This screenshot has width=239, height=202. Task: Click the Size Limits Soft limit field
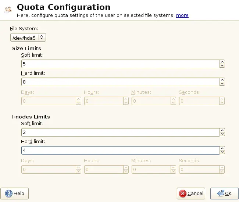120,64
